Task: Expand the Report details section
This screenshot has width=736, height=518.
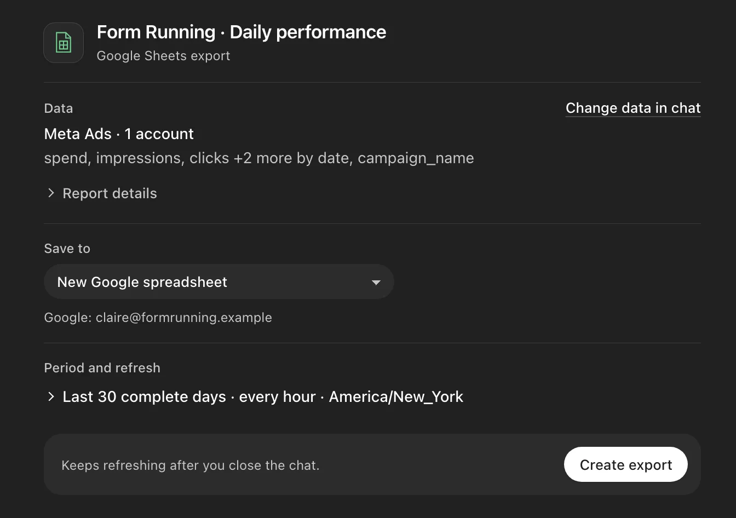Action: (102, 193)
